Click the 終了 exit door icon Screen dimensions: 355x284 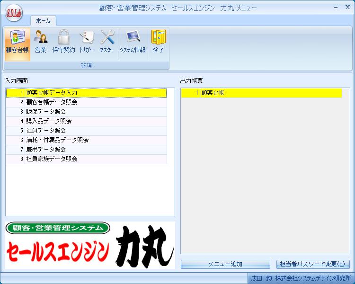[x=158, y=43]
